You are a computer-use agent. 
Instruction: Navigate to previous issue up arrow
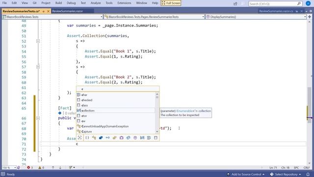(x=53, y=167)
